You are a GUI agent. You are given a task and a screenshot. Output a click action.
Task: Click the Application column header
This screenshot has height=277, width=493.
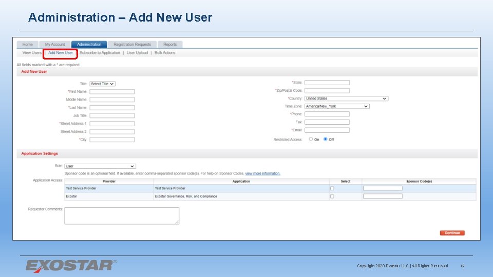tap(241, 181)
